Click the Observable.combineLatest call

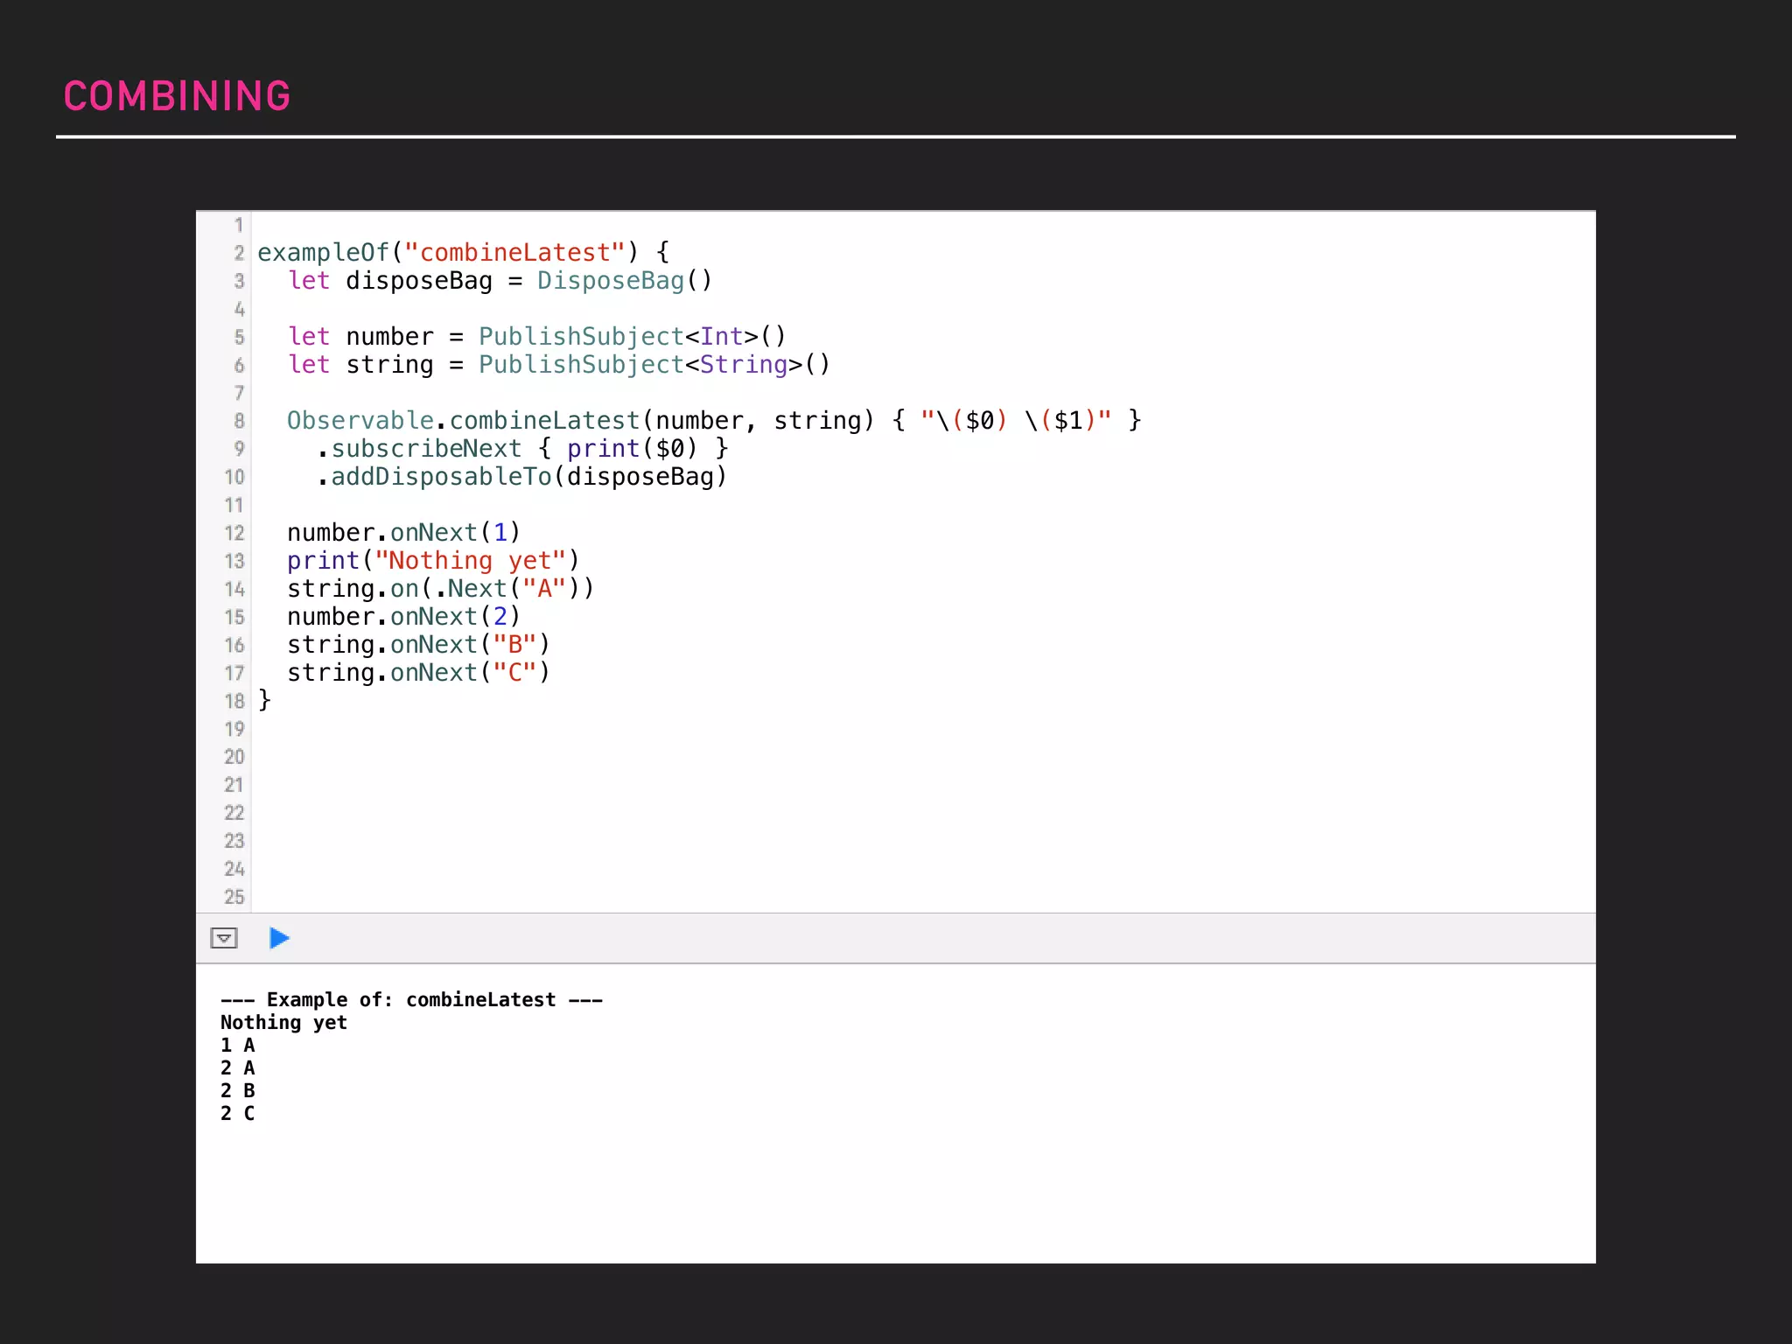(464, 421)
